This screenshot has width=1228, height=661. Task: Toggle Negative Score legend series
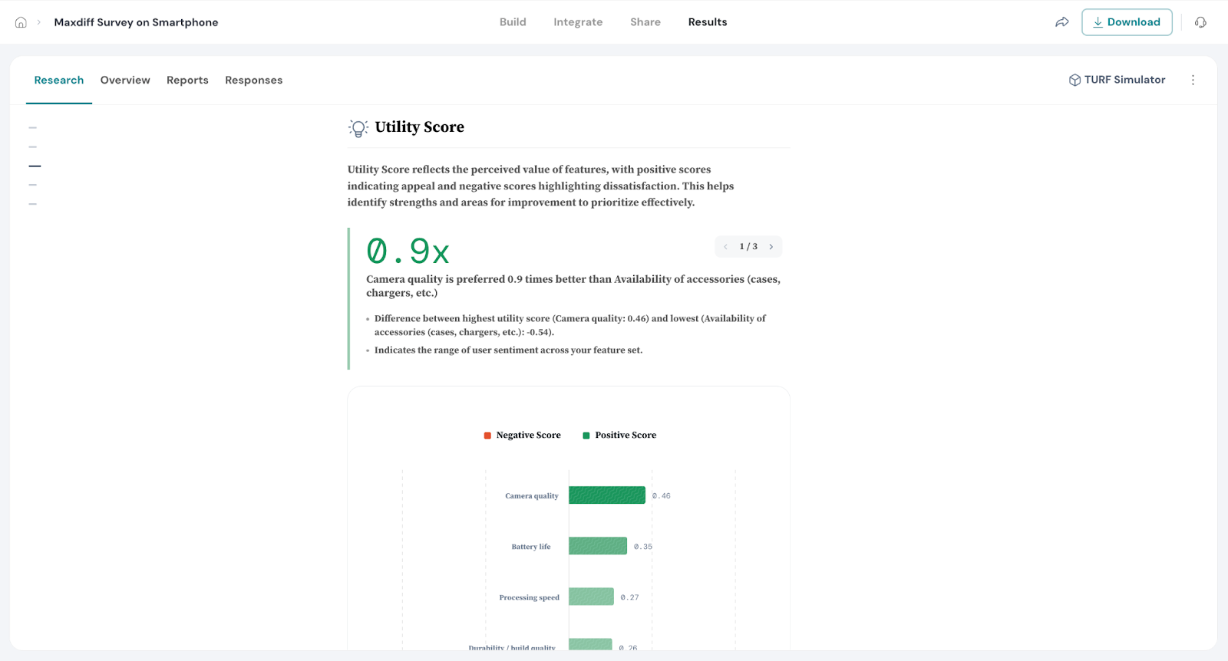pyautogui.click(x=522, y=436)
